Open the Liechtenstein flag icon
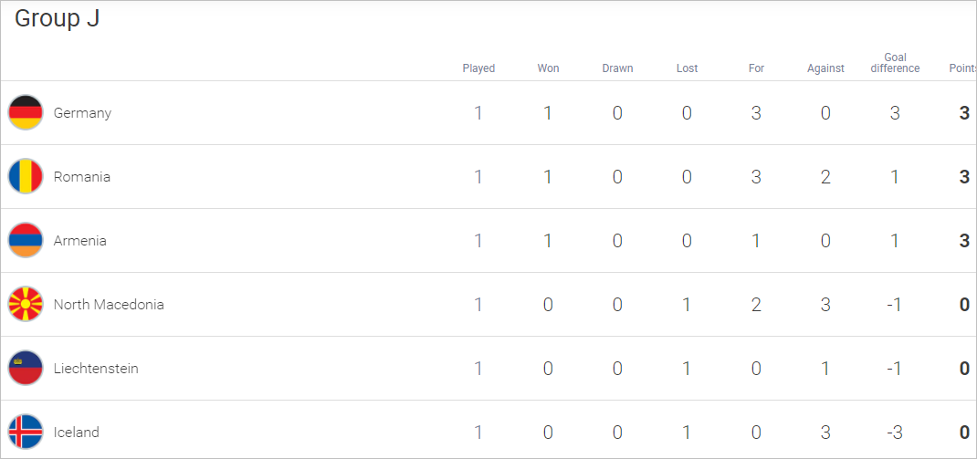This screenshot has width=977, height=459. tap(26, 368)
